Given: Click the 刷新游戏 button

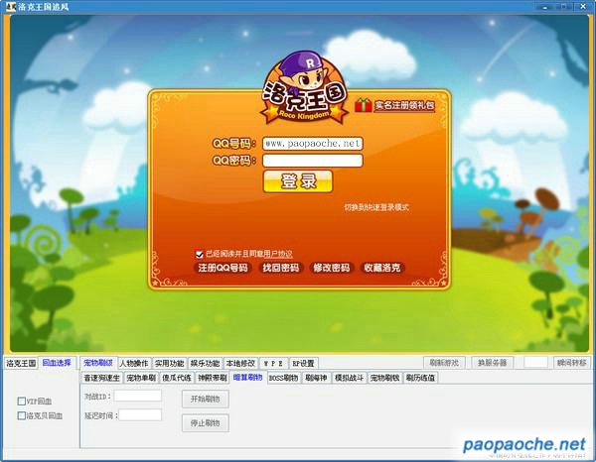Looking at the screenshot, I should coord(444,363).
